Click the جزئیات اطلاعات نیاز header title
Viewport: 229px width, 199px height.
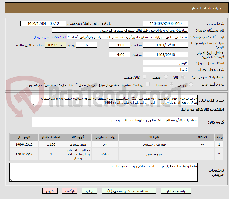click(206, 8)
